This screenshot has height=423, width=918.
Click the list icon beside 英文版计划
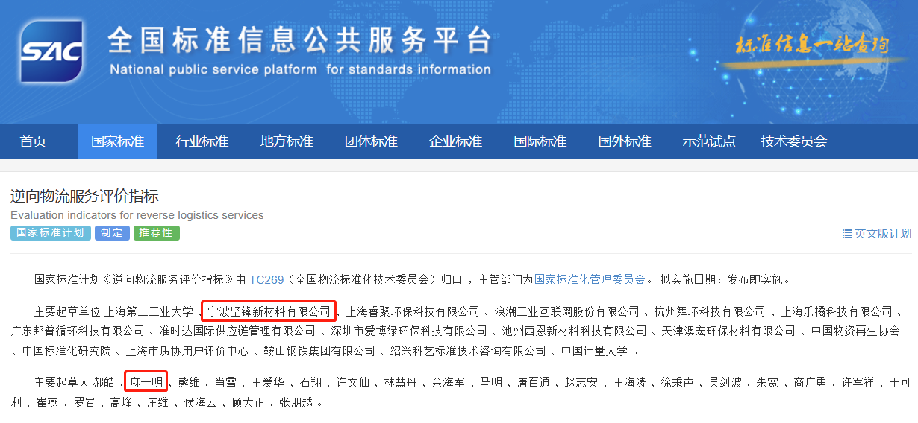click(846, 234)
